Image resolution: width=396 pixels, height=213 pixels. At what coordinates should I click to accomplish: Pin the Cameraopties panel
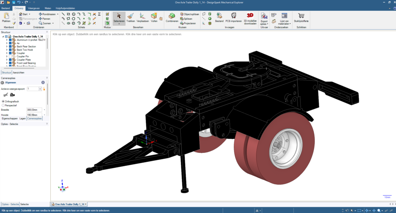47,78
